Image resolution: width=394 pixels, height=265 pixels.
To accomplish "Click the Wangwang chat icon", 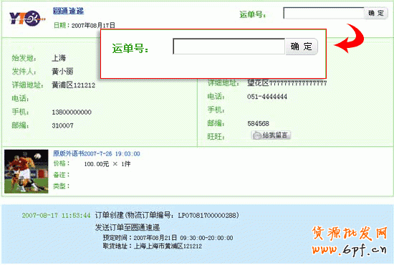I will click(256, 135).
